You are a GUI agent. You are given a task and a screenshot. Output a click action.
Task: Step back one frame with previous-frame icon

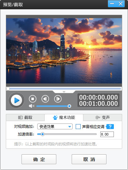(45, 99)
